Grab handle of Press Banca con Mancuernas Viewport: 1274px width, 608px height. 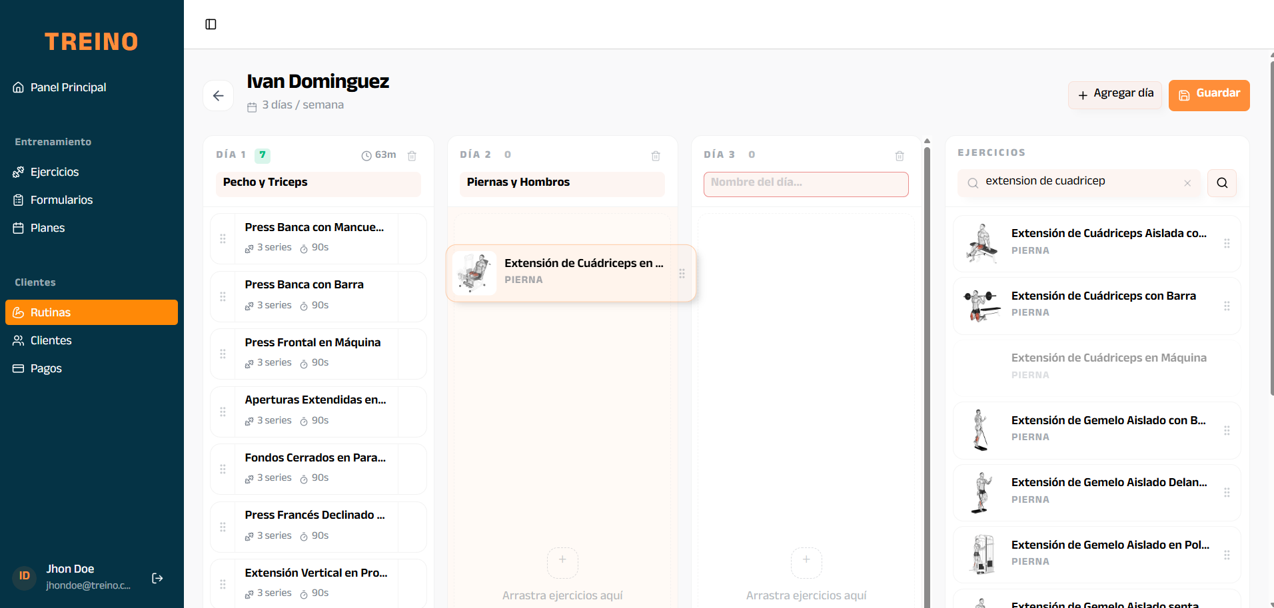(223, 238)
